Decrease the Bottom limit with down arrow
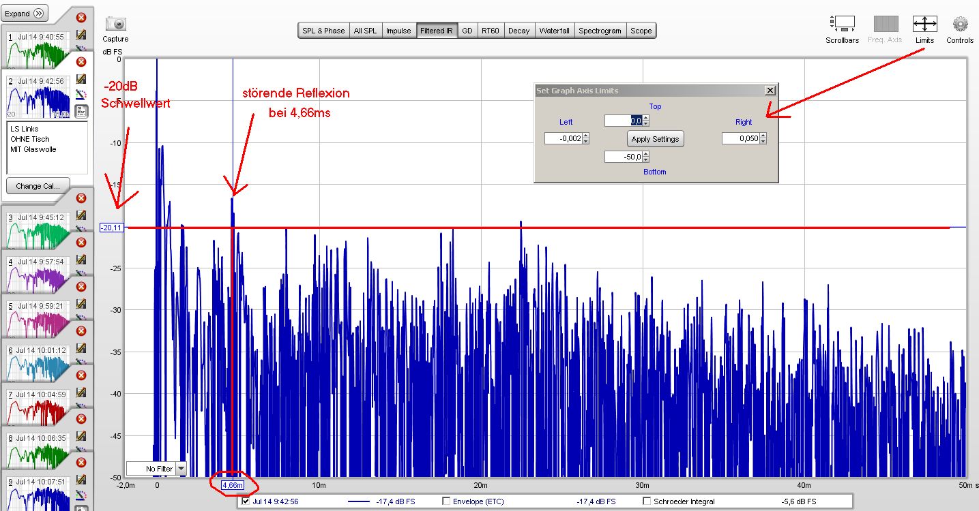 [646, 160]
